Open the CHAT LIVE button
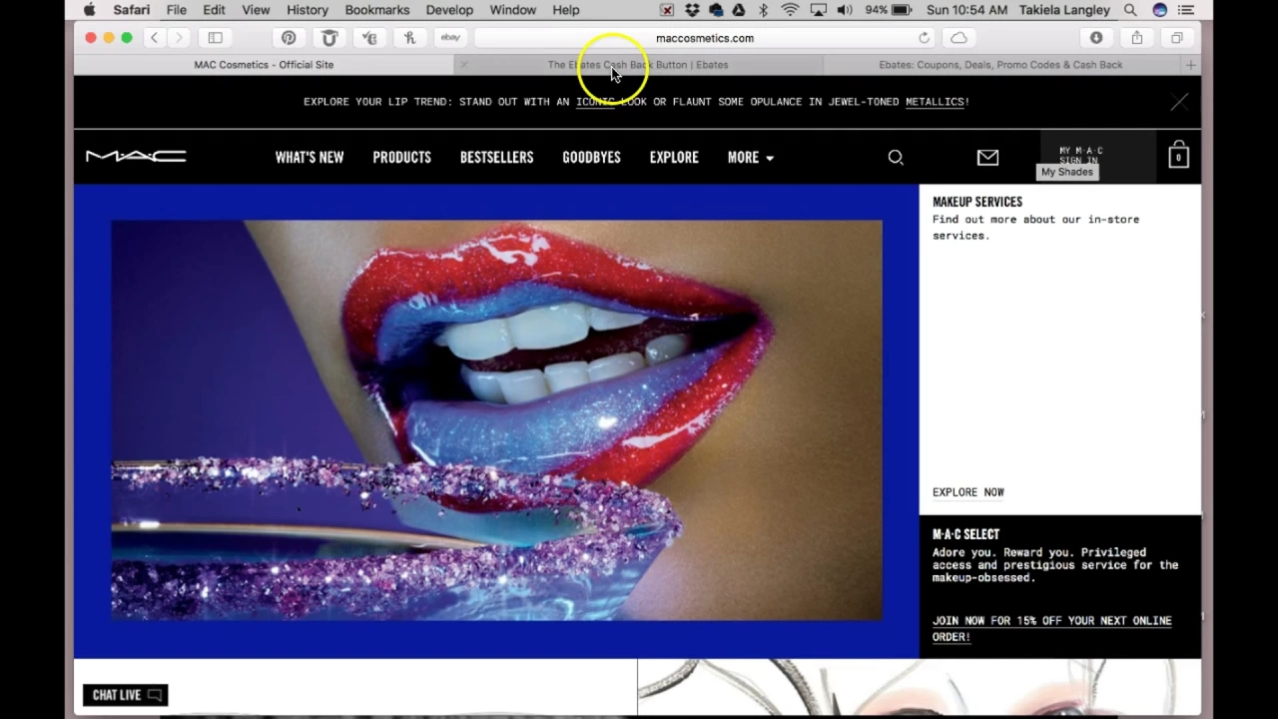Screen dimensions: 1278x719 (x=126, y=695)
